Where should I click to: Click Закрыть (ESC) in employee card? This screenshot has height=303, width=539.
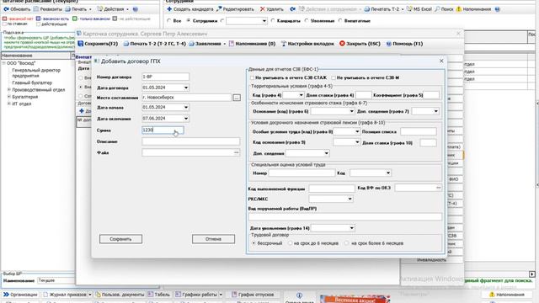pyautogui.click(x=360, y=44)
